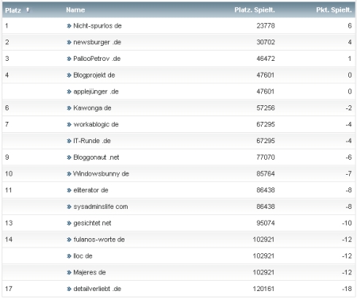Click the arrow icon before Bloggonaut .net
The height and width of the screenshot is (299, 357).
click(69, 157)
